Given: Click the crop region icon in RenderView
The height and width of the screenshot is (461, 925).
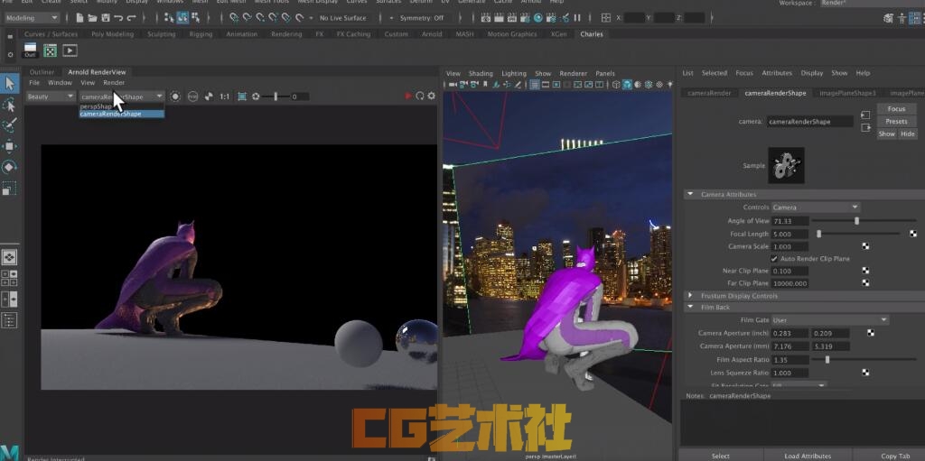Looking at the screenshot, I should click(x=242, y=97).
